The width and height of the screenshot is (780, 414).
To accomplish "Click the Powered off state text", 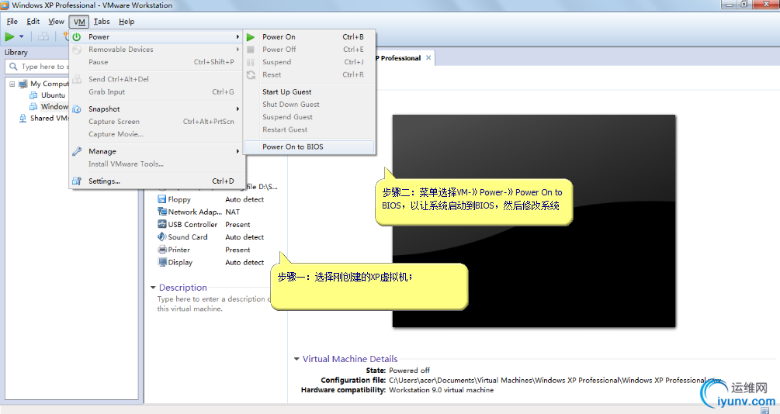I will click(x=409, y=371).
